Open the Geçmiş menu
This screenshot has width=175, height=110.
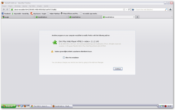click(24, 6)
